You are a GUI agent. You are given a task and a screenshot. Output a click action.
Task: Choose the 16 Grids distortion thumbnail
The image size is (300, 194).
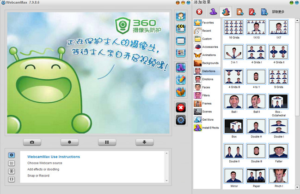(x=233, y=30)
